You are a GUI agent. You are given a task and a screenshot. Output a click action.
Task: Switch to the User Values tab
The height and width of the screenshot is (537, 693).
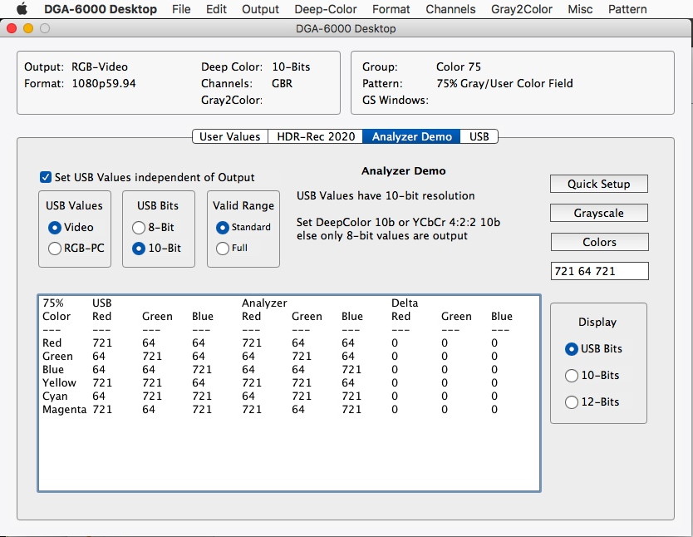(x=229, y=136)
